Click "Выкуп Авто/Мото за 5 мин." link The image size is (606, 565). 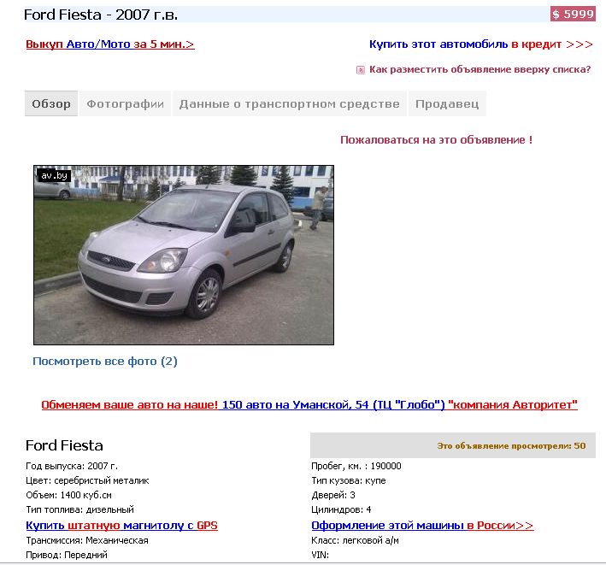(x=109, y=44)
